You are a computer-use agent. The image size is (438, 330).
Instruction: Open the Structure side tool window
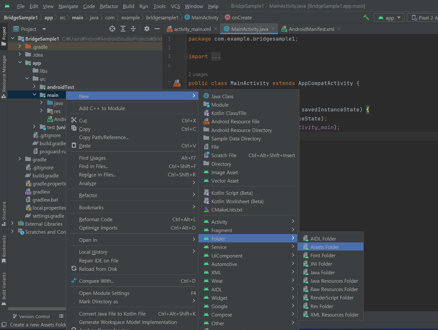point(4,213)
